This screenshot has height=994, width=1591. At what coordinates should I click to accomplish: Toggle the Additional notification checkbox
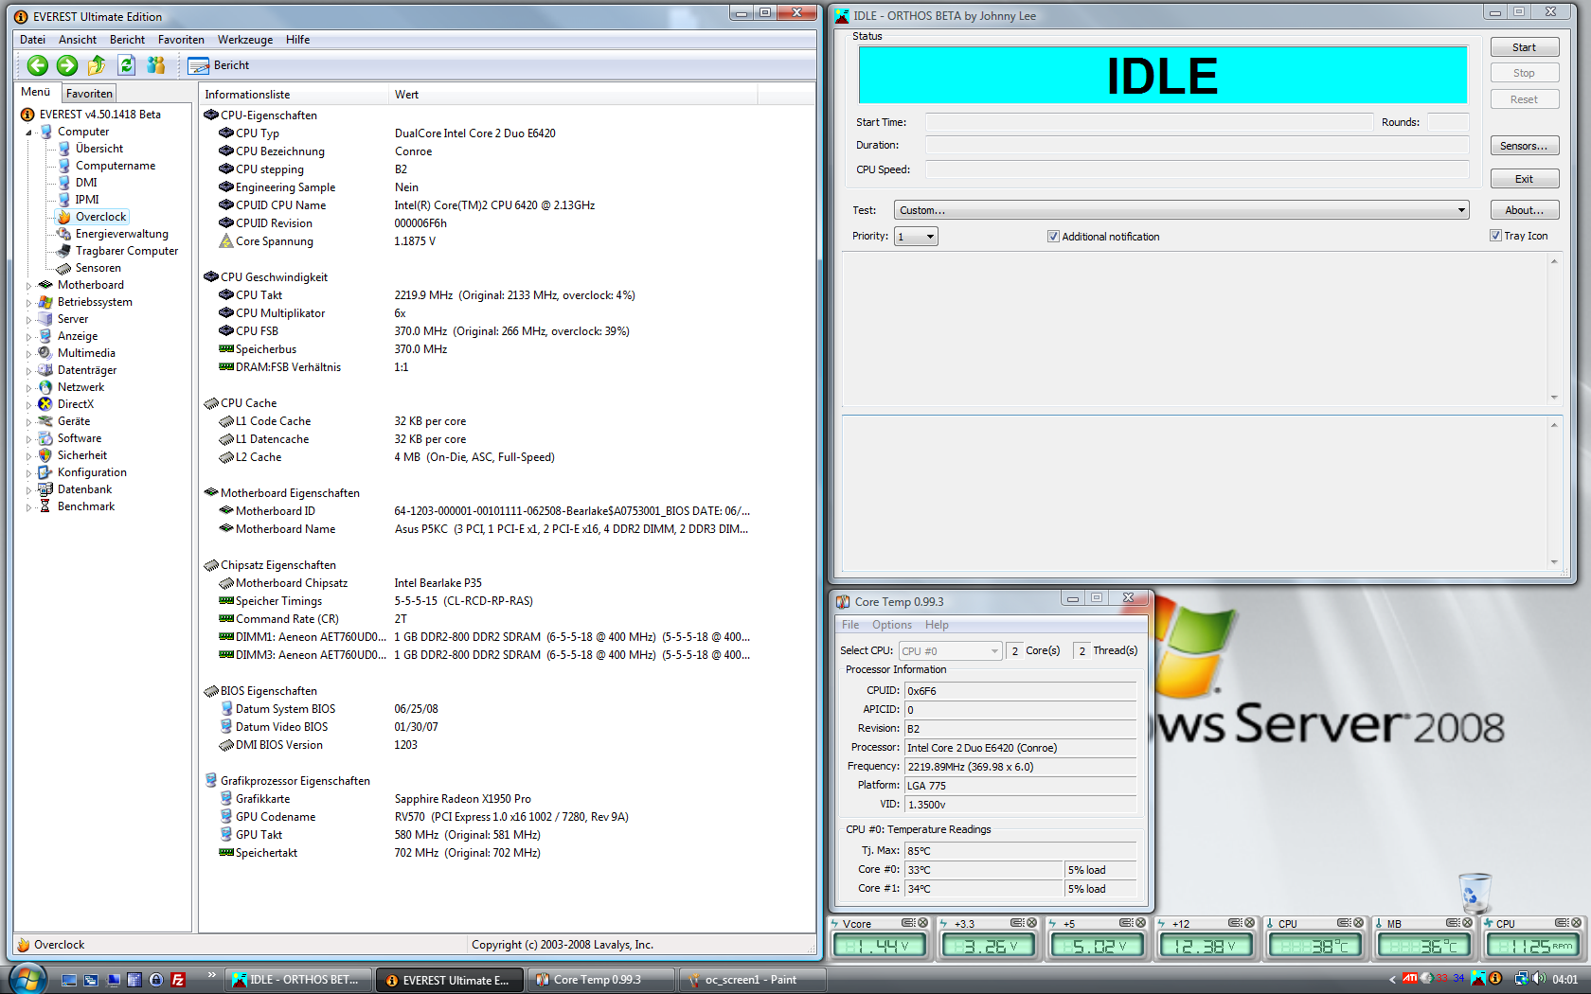coord(1053,237)
